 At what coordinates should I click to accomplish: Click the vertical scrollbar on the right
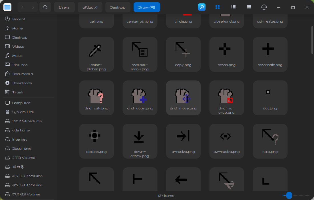coord(312,40)
